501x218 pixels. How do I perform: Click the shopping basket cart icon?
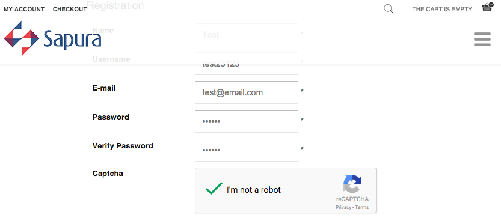pyautogui.click(x=488, y=7)
